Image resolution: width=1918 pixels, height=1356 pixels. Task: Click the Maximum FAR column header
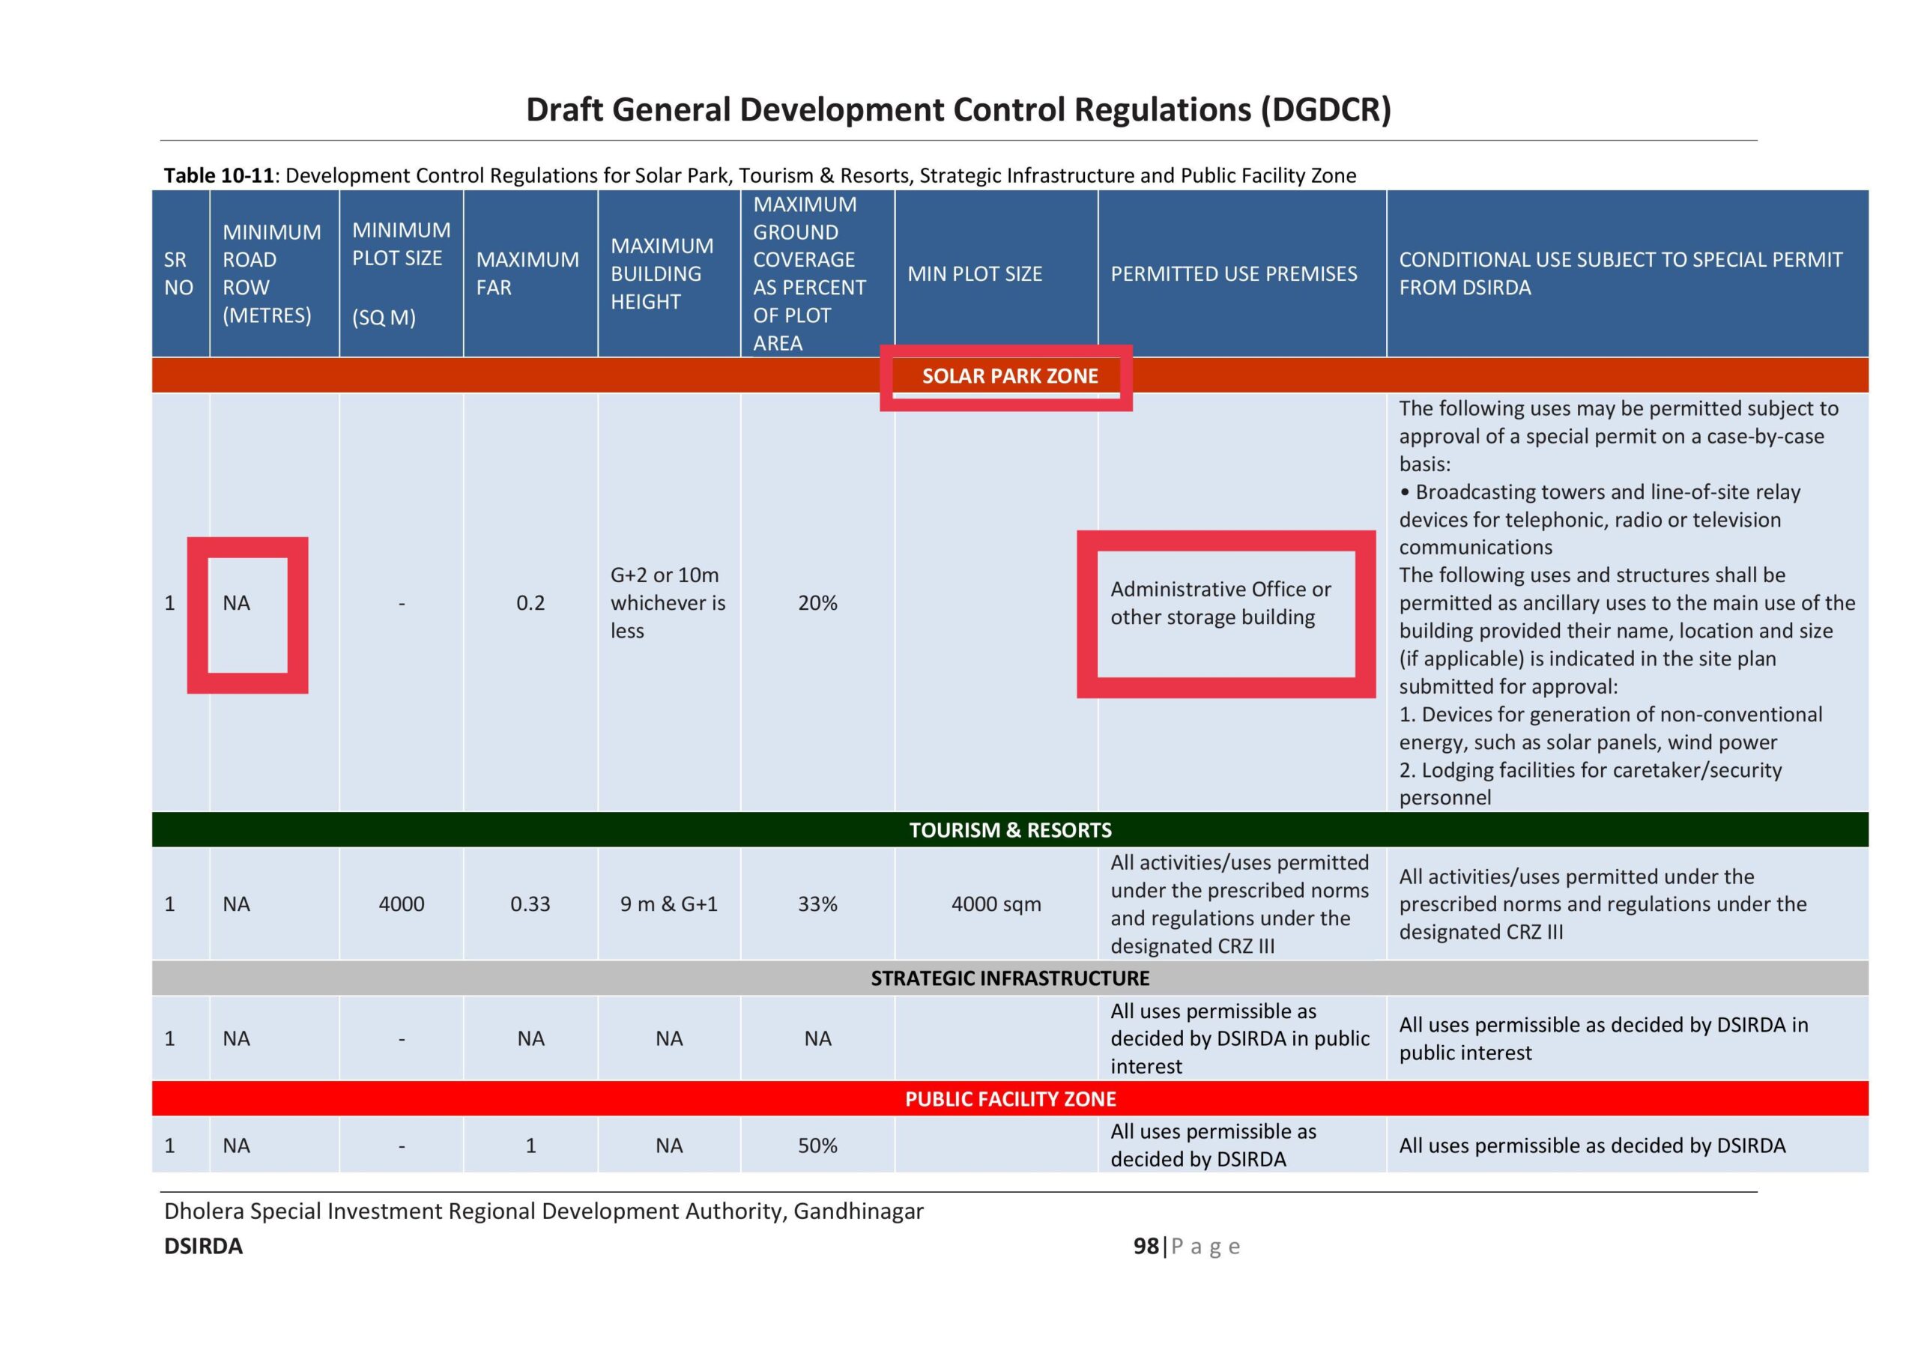click(x=527, y=273)
